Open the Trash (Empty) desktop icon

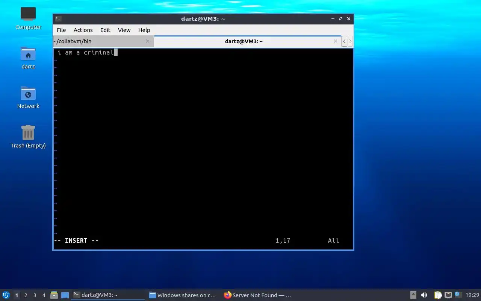pyautogui.click(x=28, y=137)
